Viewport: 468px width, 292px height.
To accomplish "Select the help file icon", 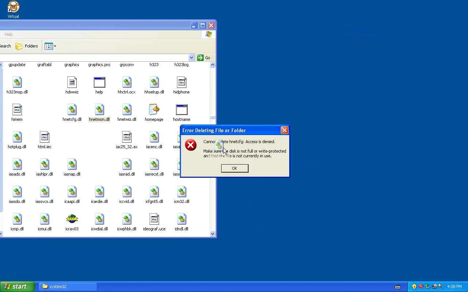I will pos(99,82).
